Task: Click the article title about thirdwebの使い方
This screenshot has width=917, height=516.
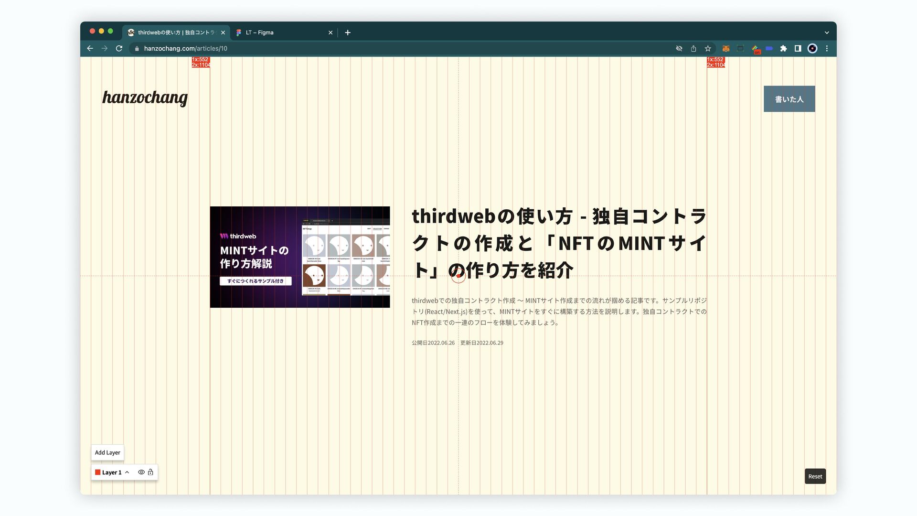Action: point(559,243)
